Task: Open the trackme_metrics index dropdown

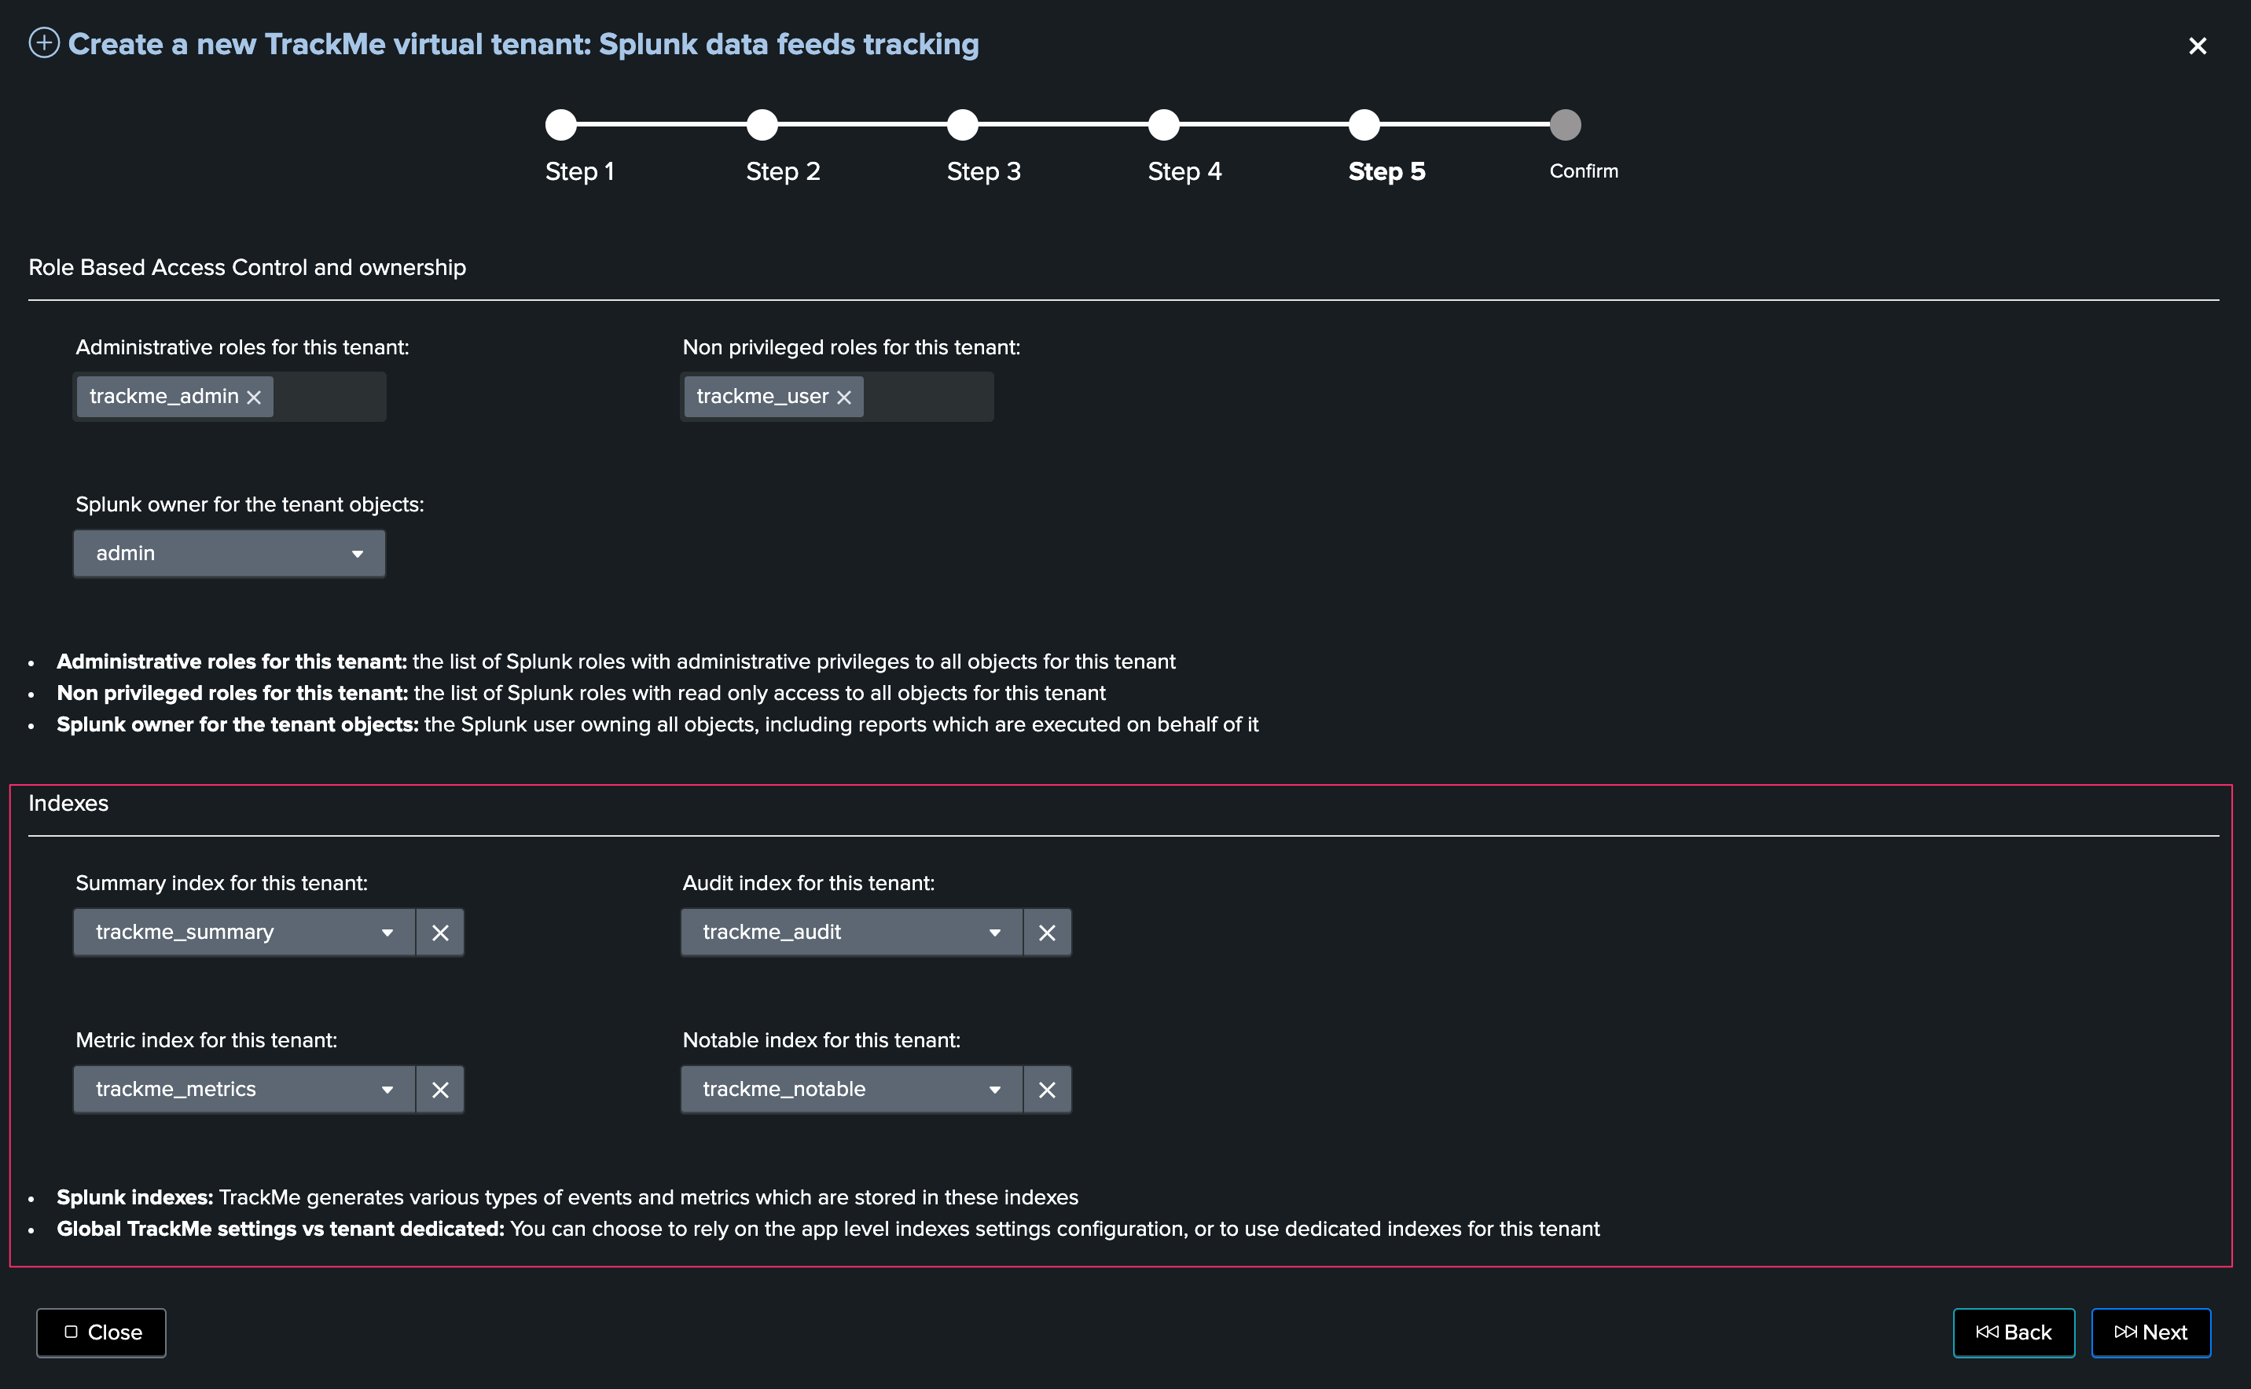Action: tap(244, 1090)
